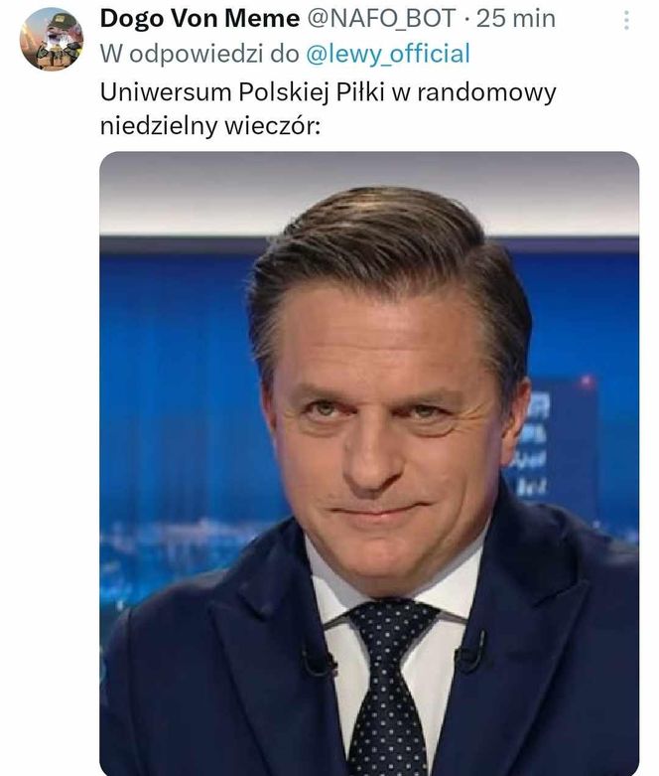Open the attached photo of man in suit

click(x=369, y=464)
